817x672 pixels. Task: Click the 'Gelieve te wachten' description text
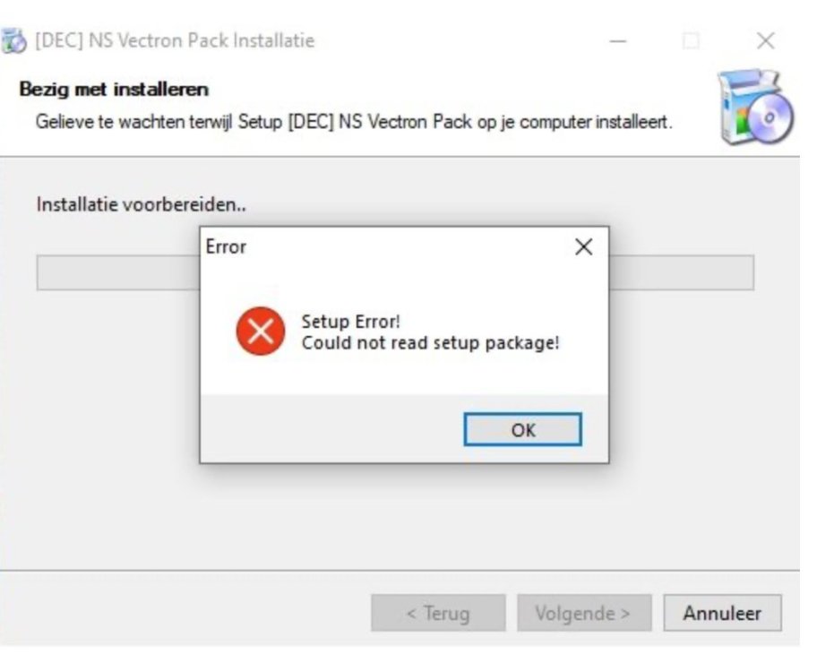(353, 121)
